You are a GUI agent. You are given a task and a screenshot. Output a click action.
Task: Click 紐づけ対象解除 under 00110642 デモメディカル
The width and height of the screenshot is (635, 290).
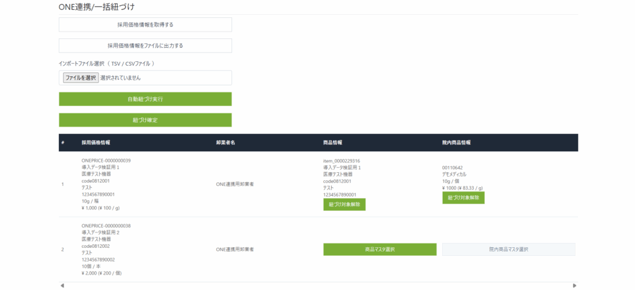click(463, 198)
